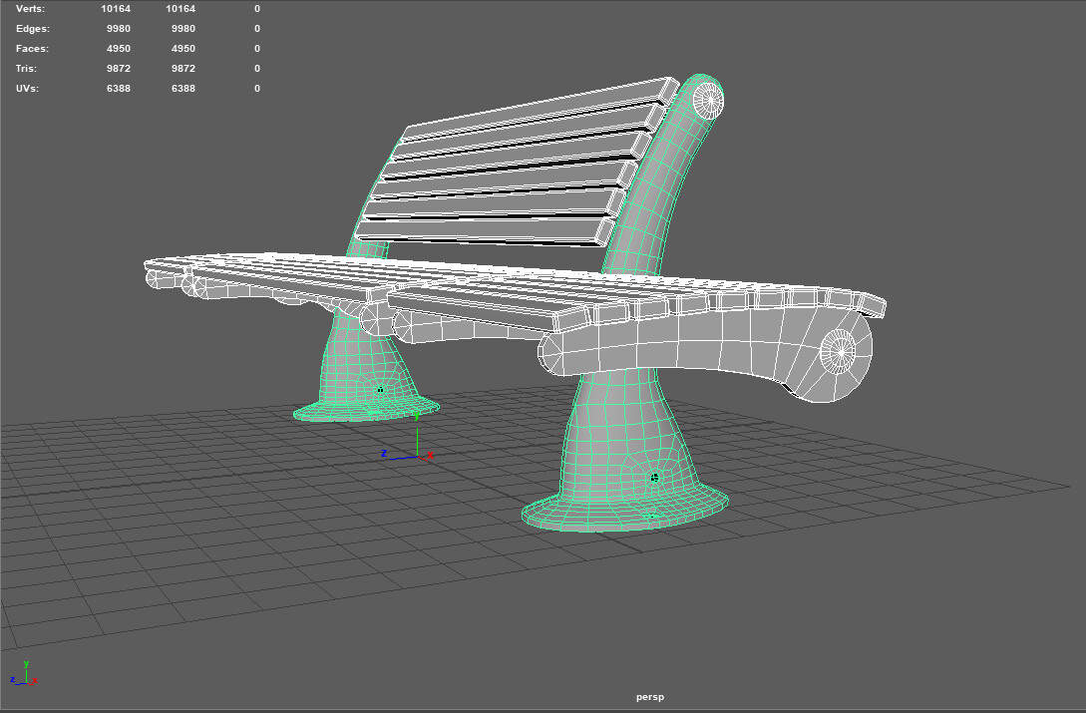This screenshot has height=713, width=1086.
Task: Click the origin point of the scene axes
Action: 416,456
